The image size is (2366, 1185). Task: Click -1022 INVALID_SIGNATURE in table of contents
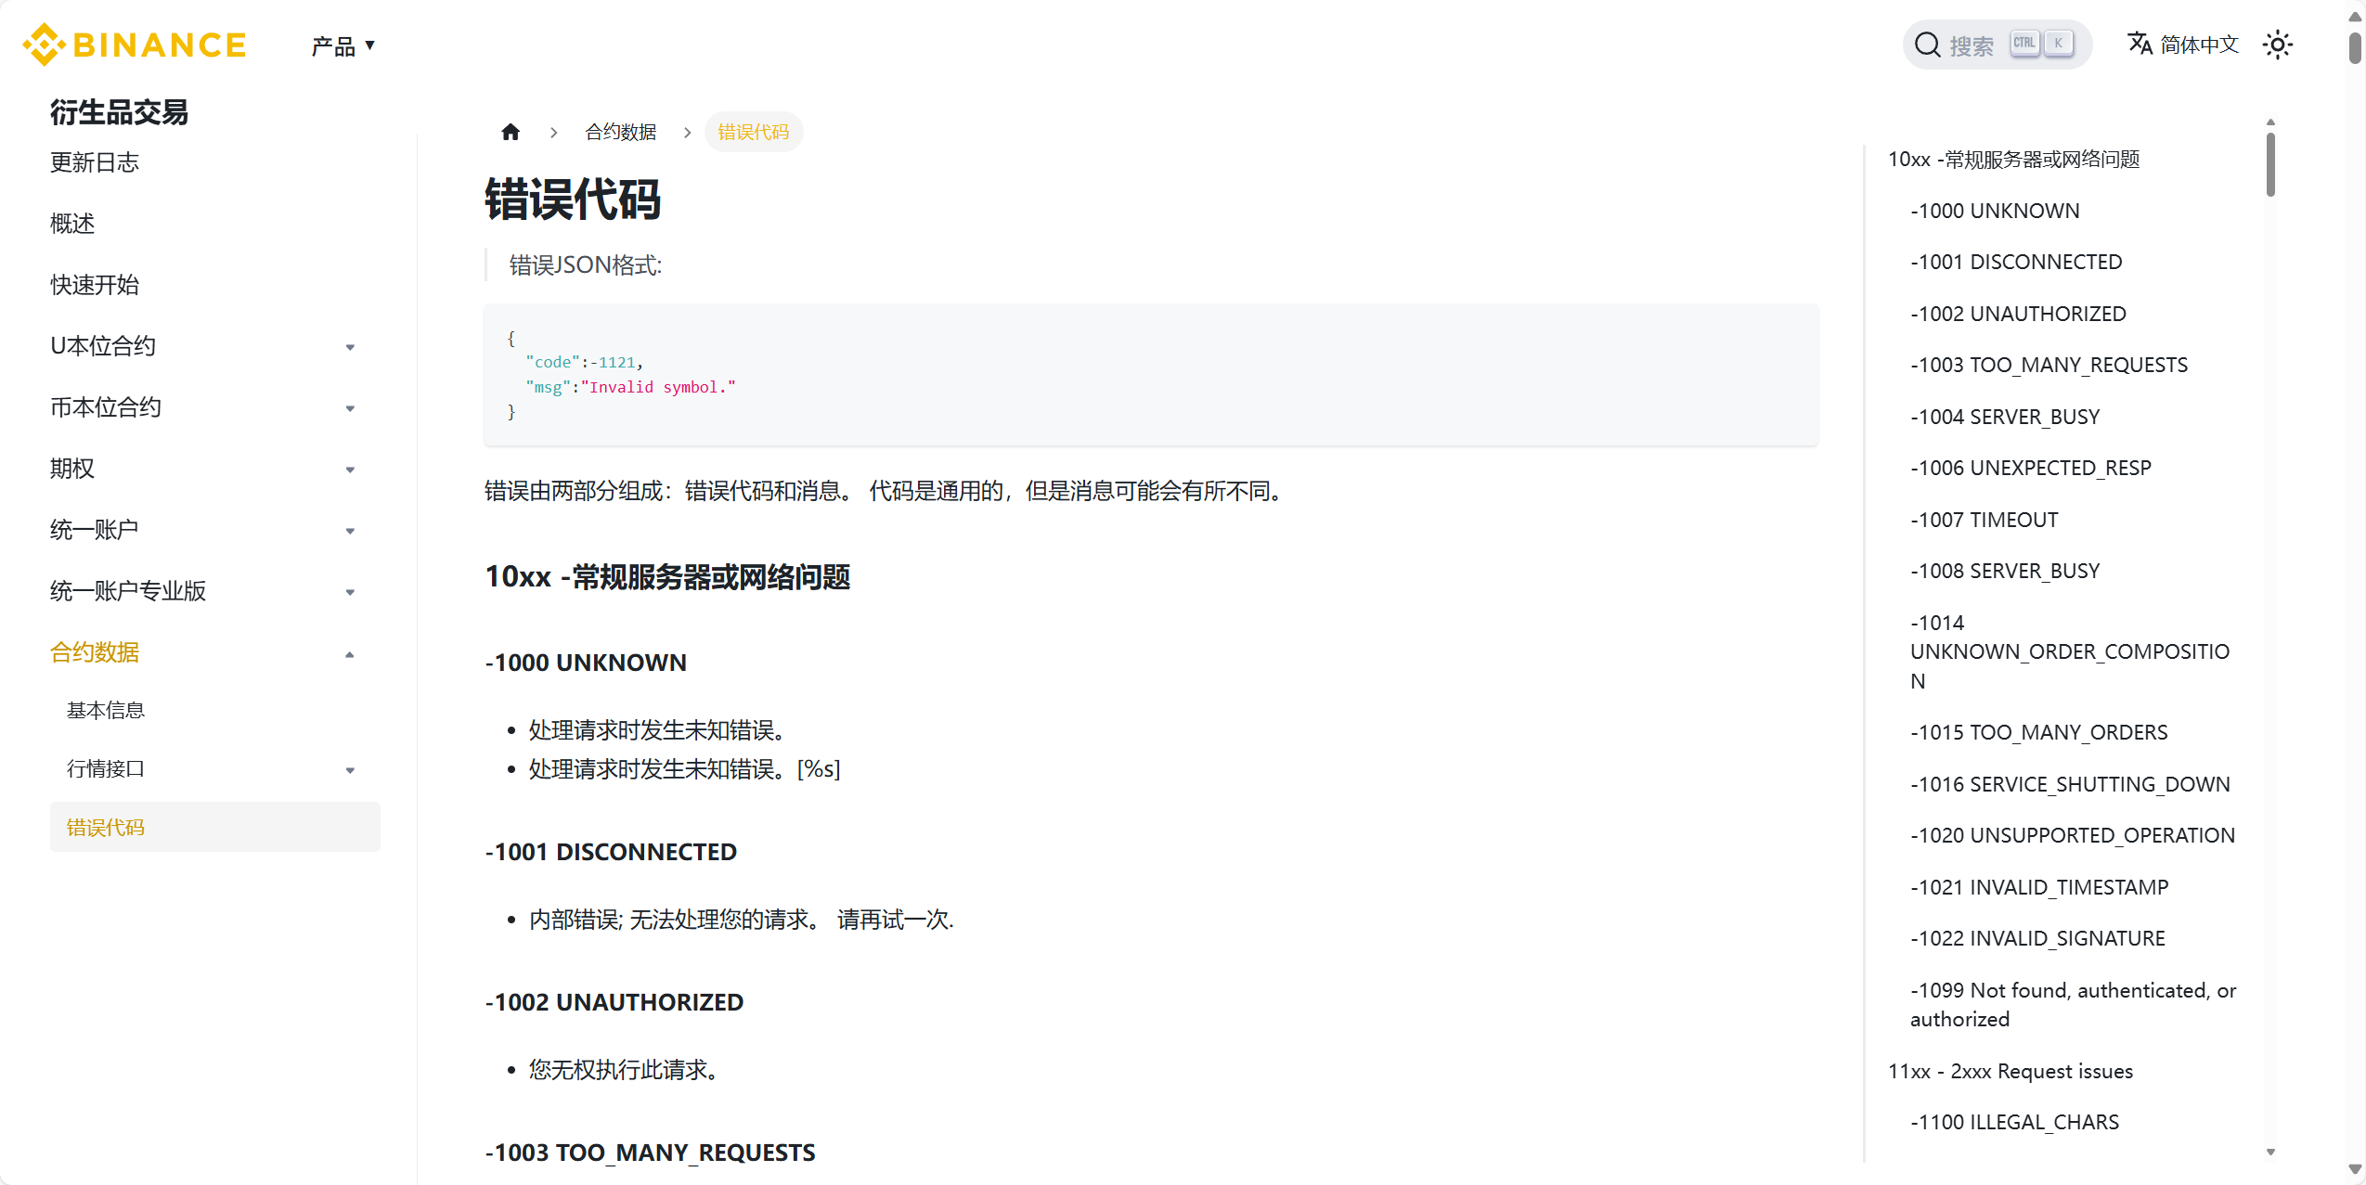[2037, 937]
